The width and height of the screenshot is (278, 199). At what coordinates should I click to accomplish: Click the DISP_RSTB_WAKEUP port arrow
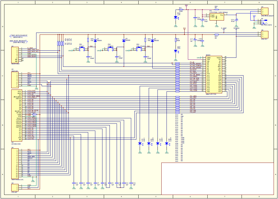[x=18, y=36]
